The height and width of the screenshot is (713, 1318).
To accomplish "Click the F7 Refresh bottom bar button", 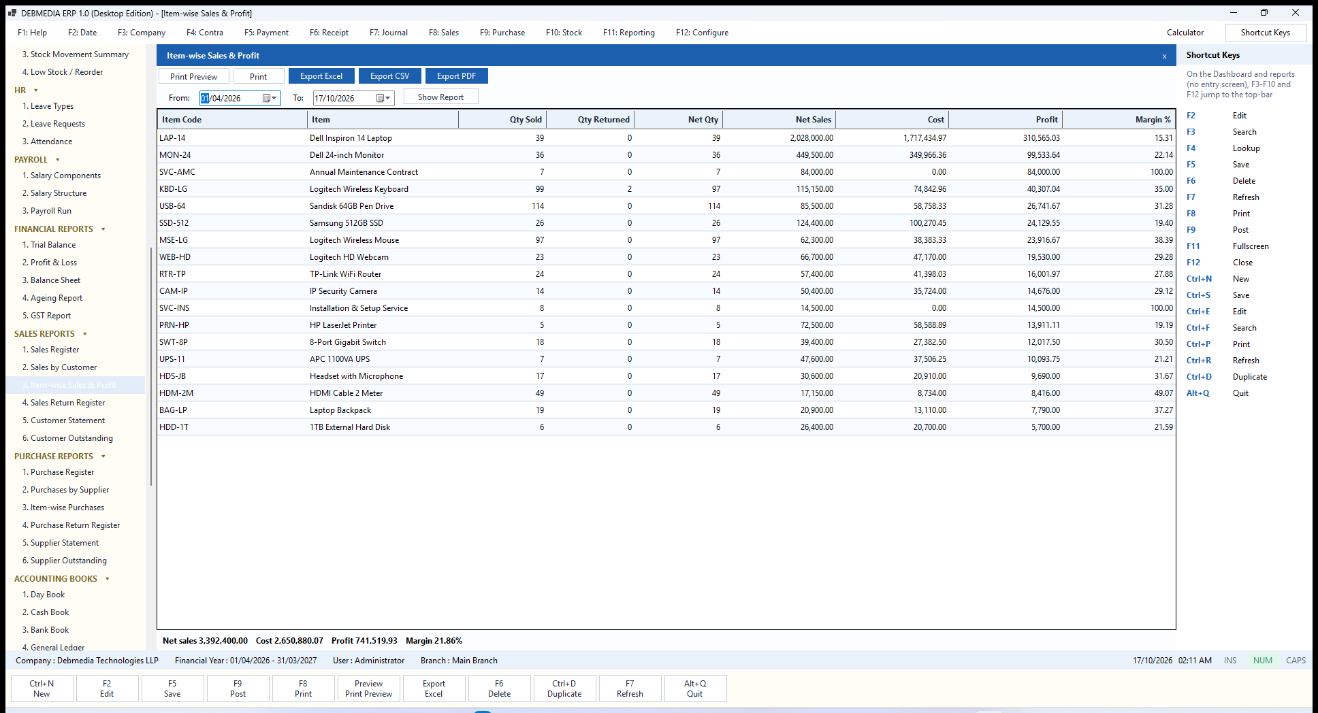I will pyautogui.click(x=630, y=689).
